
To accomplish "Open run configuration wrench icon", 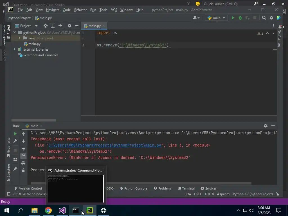I will pos(15,141).
